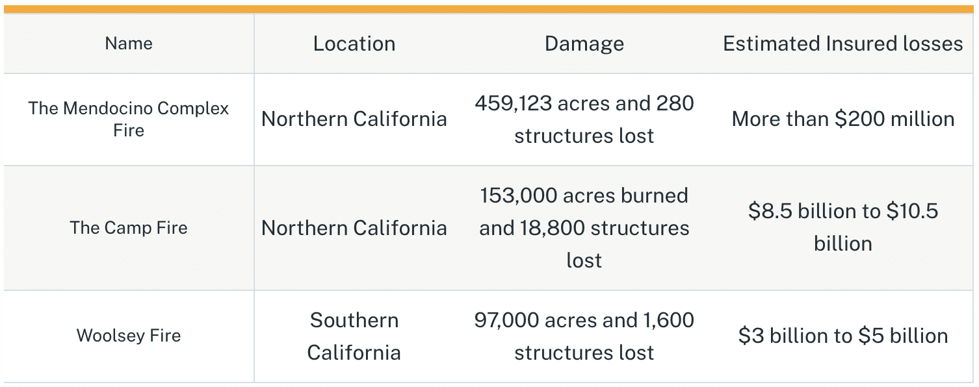The image size is (979, 387).
Task: Click the word Fire under Mendocino Complex
Action: click(129, 131)
